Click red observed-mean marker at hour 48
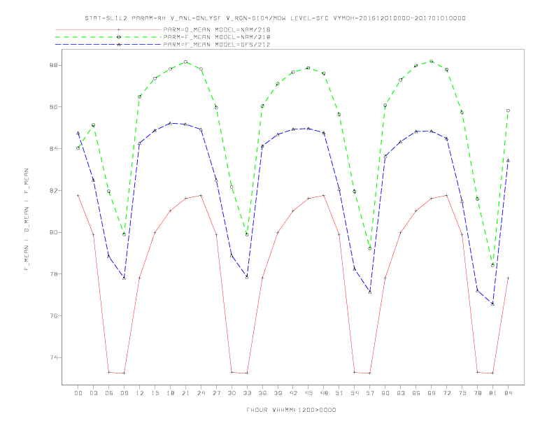 (324, 195)
